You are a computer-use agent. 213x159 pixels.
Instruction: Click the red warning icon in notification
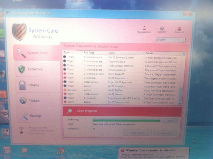coord(122,150)
